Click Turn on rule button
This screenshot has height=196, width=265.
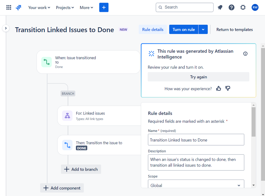(x=184, y=29)
